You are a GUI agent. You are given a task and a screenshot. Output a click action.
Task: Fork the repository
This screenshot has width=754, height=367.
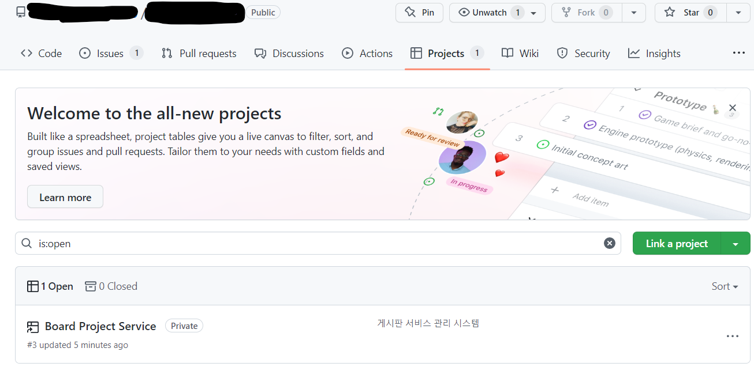tap(588, 12)
